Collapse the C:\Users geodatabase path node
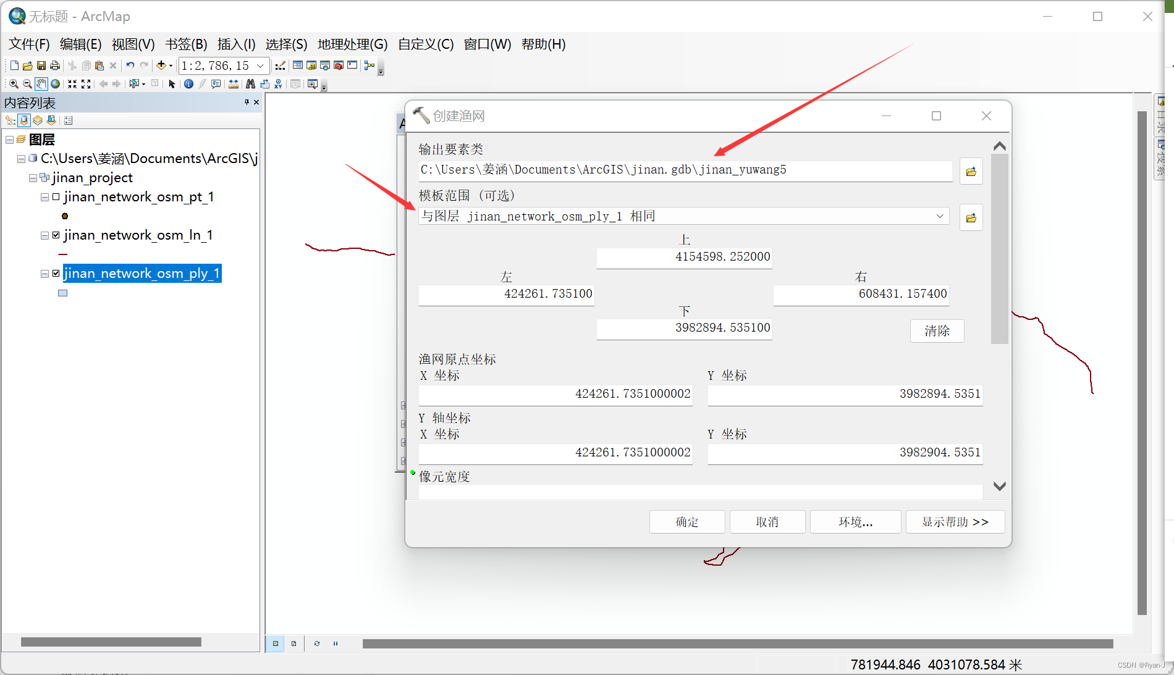Screen dimensions: 1174x675 (21, 159)
